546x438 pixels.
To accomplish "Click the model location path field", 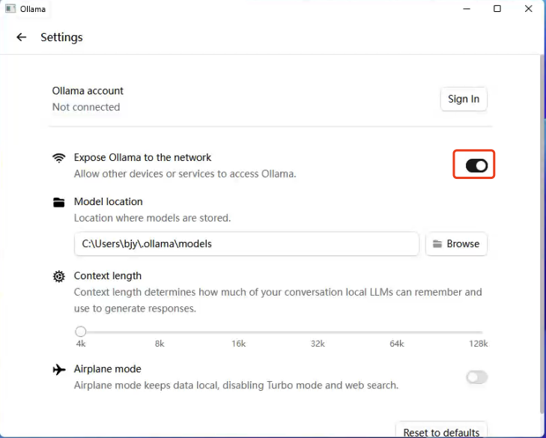I will (246, 244).
